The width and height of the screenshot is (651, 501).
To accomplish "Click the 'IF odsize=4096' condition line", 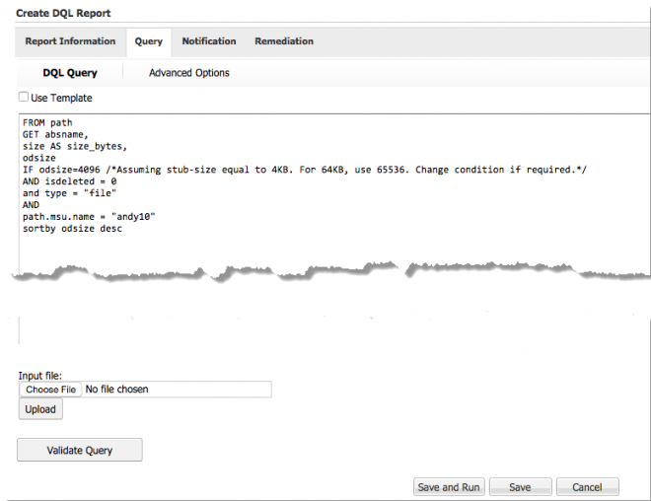I will pyautogui.click(x=305, y=170).
